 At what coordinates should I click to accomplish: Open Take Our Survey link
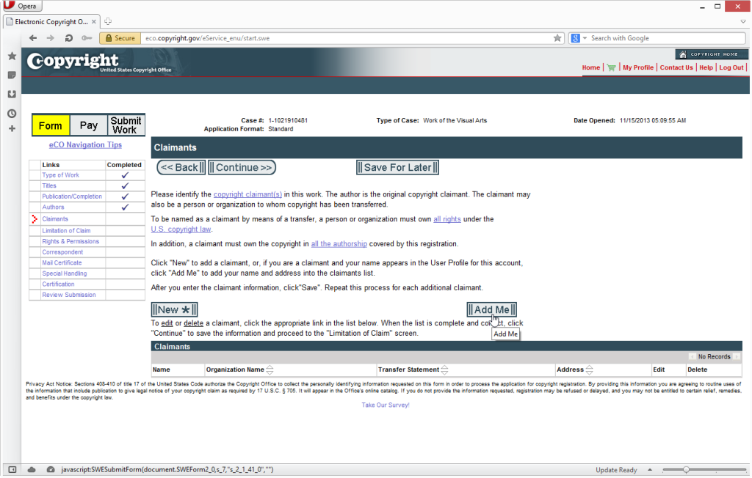(385, 405)
